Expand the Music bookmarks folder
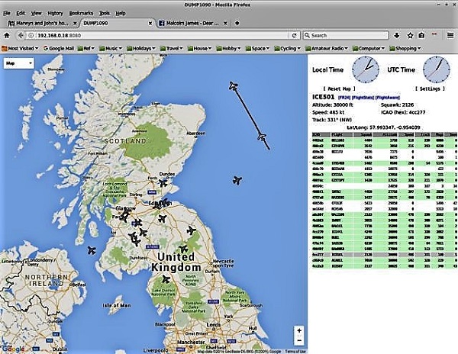458x354 pixels. tap(111, 48)
